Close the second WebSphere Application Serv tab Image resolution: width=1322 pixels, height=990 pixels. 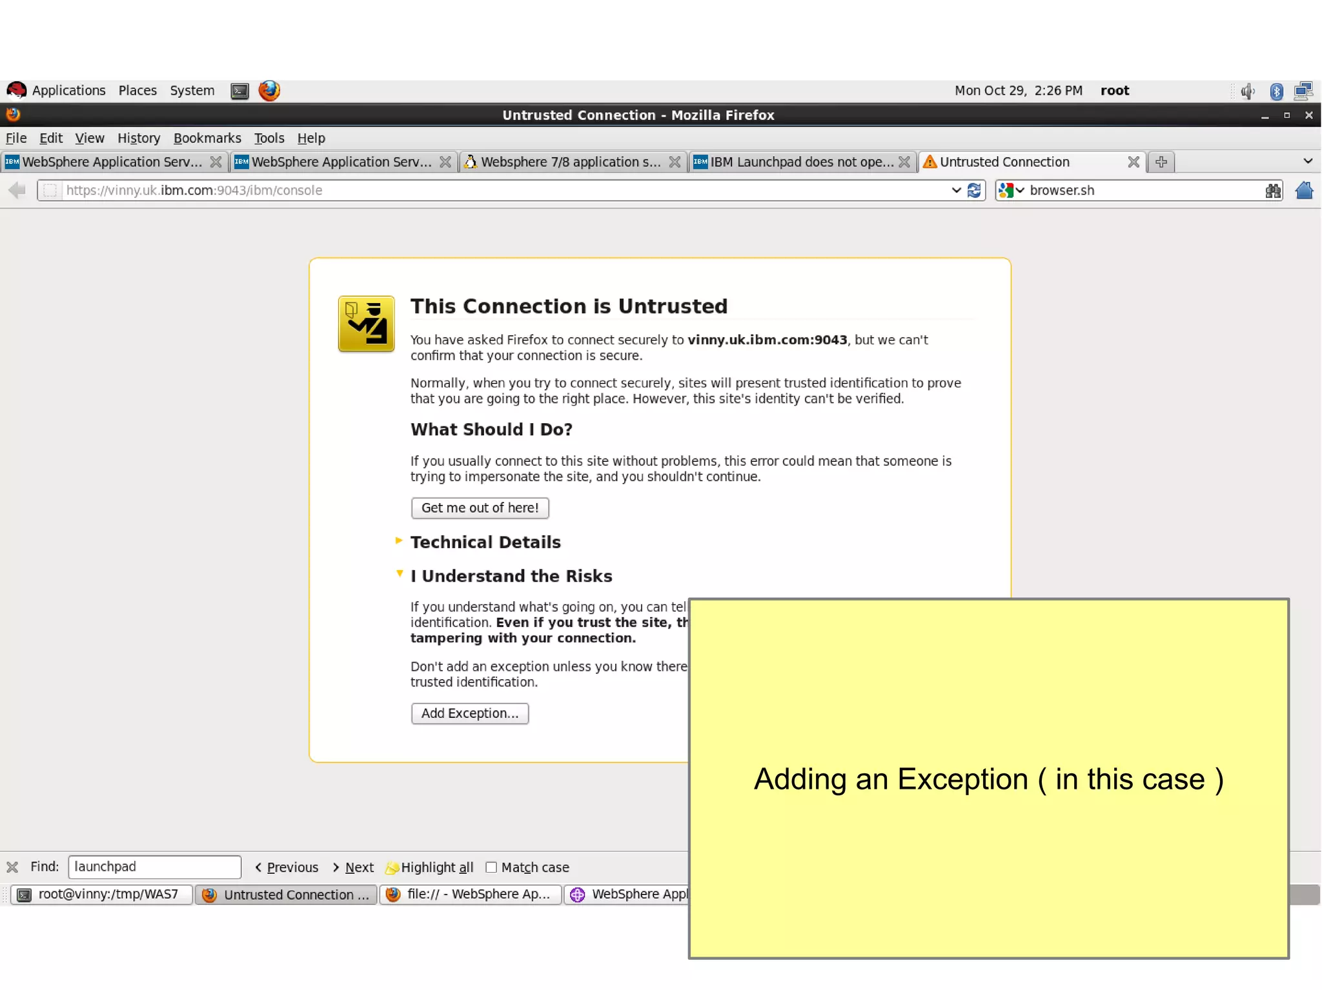[445, 162]
